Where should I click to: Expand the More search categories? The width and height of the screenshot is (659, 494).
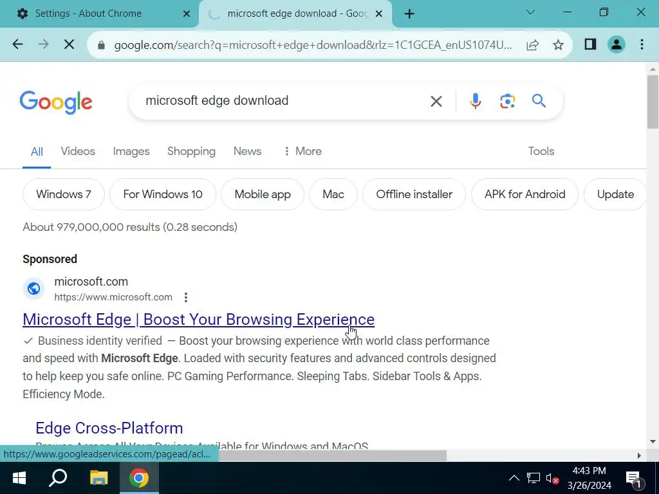(x=302, y=151)
